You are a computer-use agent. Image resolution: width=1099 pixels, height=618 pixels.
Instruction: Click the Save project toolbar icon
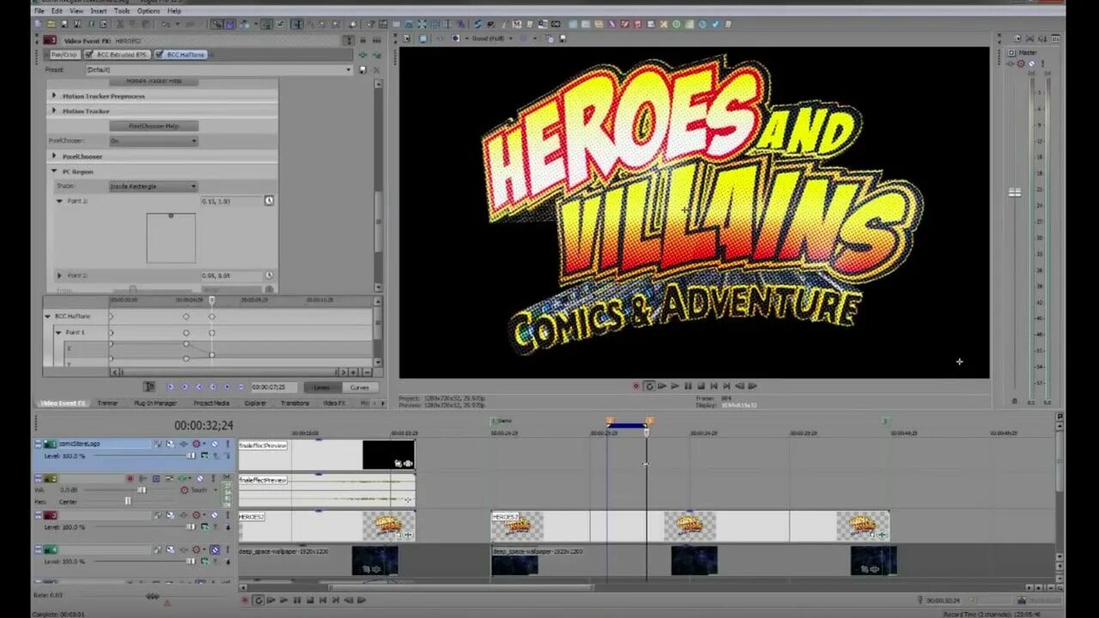tap(65, 24)
